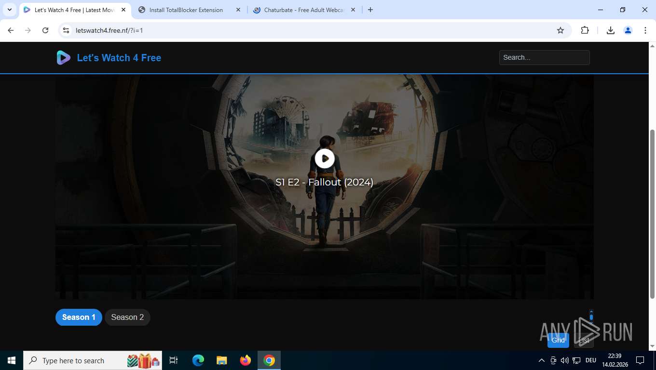Play the Fallout S1 E2 video
This screenshot has width=656, height=370.
325,158
